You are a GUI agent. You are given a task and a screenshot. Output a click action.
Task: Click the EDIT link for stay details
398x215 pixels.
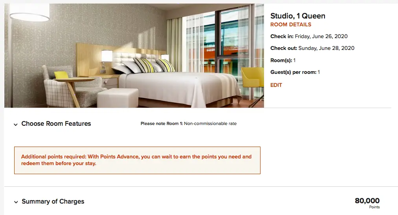pos(276,85)
